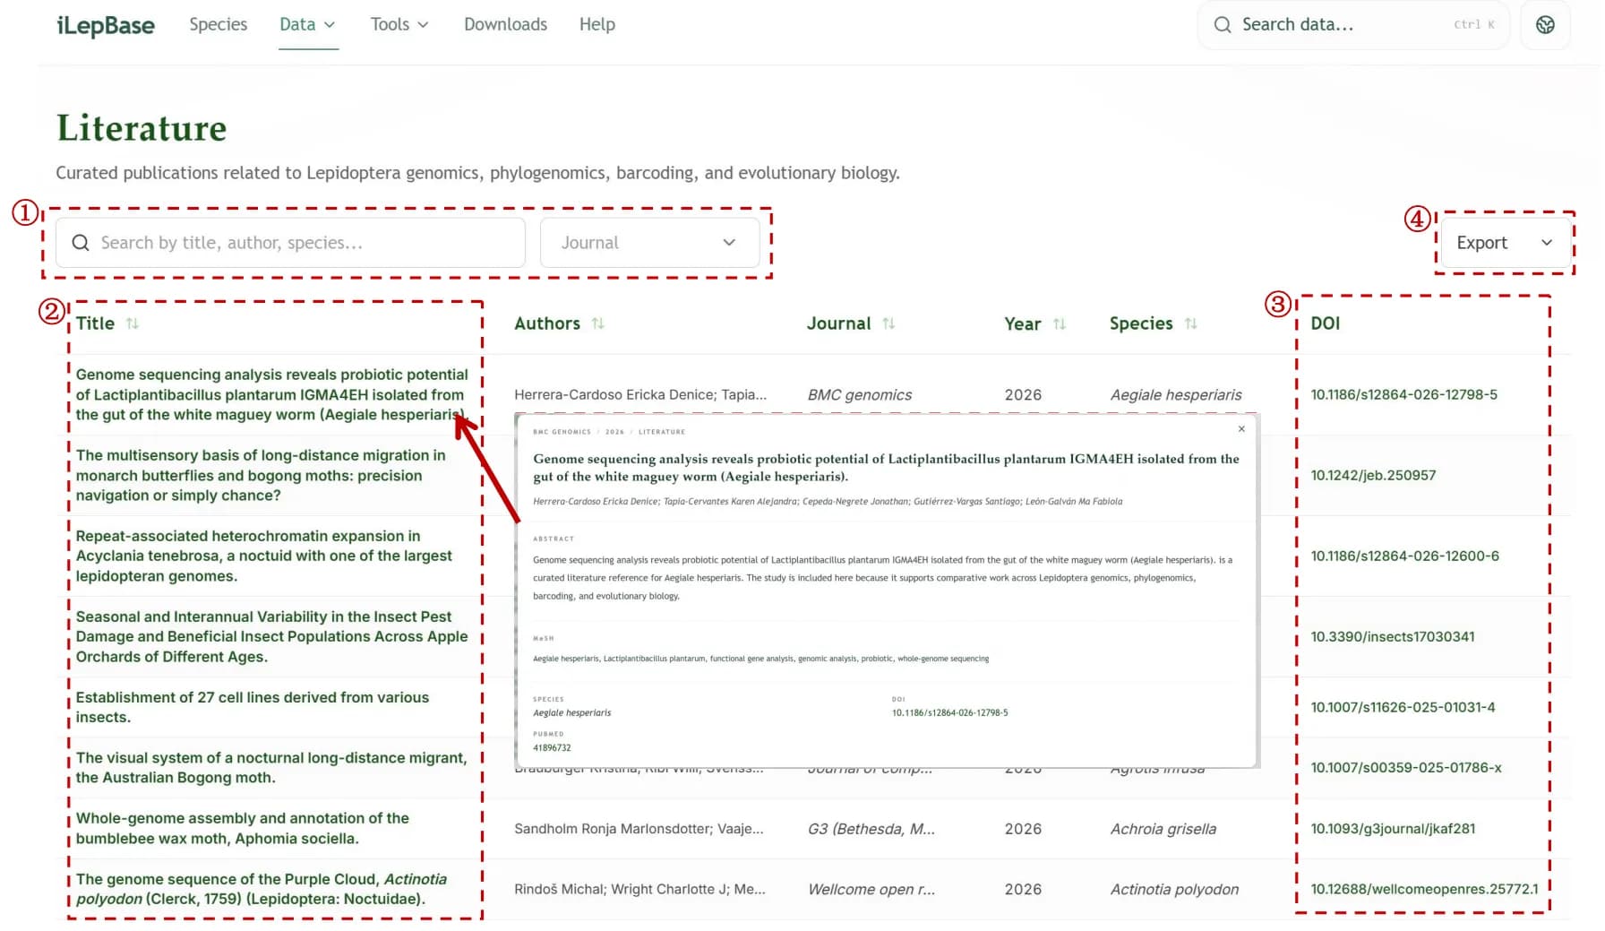
Task: Open the Purple Cloud Actinotia polyodon article
Action: 261,889
